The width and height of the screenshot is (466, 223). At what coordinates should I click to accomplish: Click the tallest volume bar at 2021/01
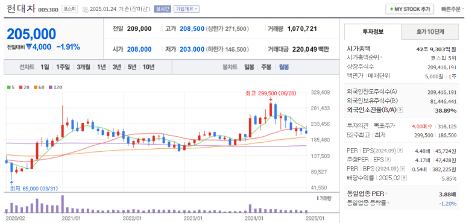[63, 204]
